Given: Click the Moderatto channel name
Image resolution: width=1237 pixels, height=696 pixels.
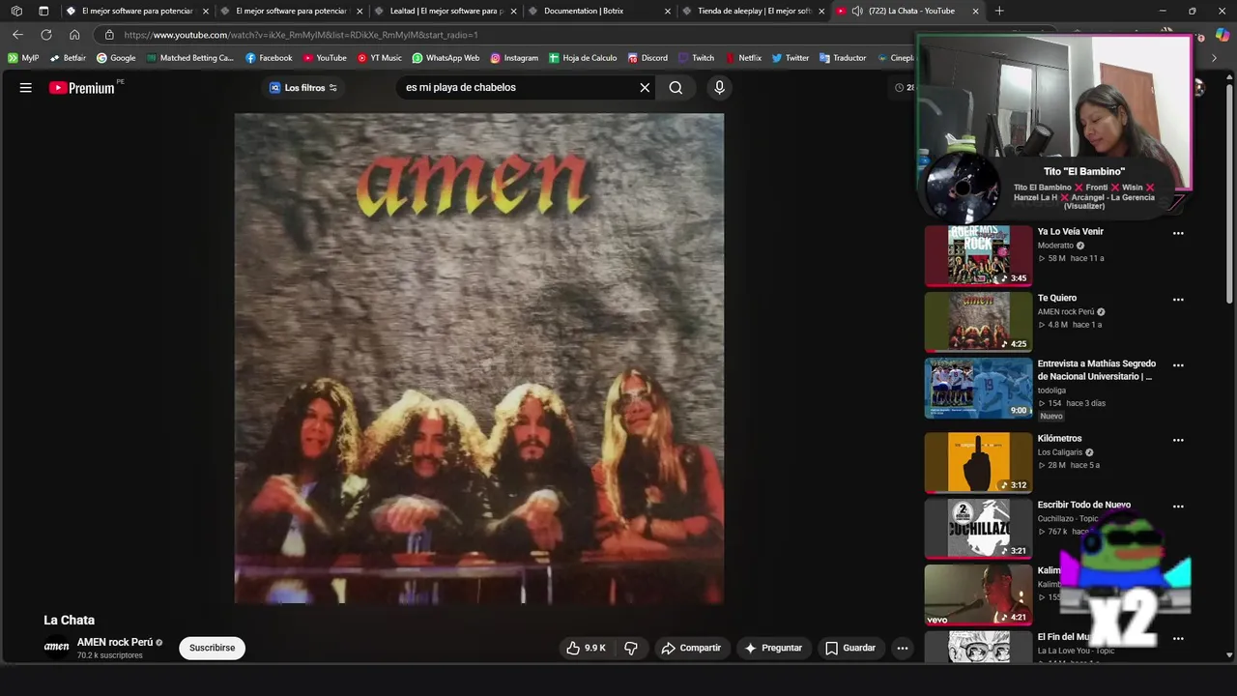Looking at the screenshot, I should click(x=1055, y=246).
